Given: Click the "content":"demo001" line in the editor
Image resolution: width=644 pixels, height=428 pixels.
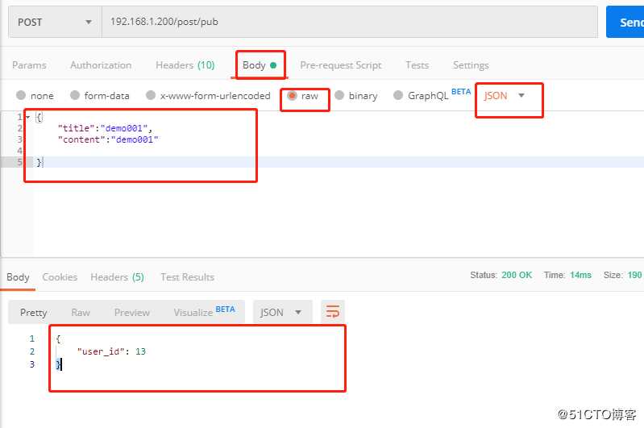Looking at the screenshot, I should pyautogui.click(x=108, y=139).
